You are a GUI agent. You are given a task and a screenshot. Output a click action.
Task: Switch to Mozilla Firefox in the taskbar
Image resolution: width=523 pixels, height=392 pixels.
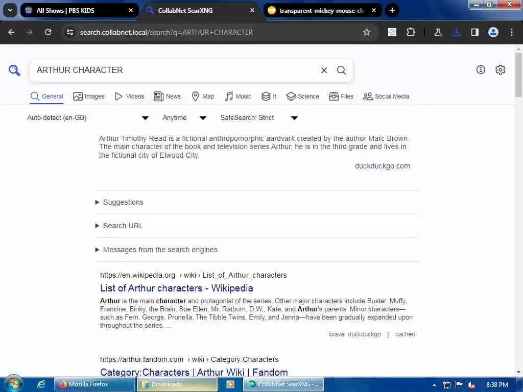click(x=94, y=384)
